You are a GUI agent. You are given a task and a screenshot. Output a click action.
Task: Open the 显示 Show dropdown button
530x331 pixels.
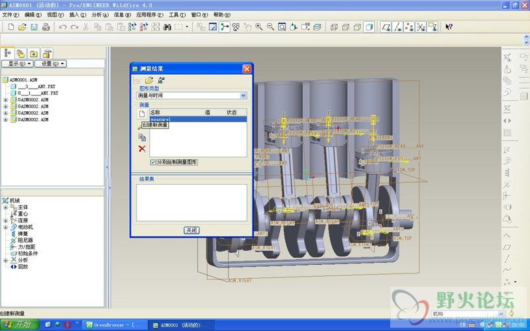pos(17,64)
